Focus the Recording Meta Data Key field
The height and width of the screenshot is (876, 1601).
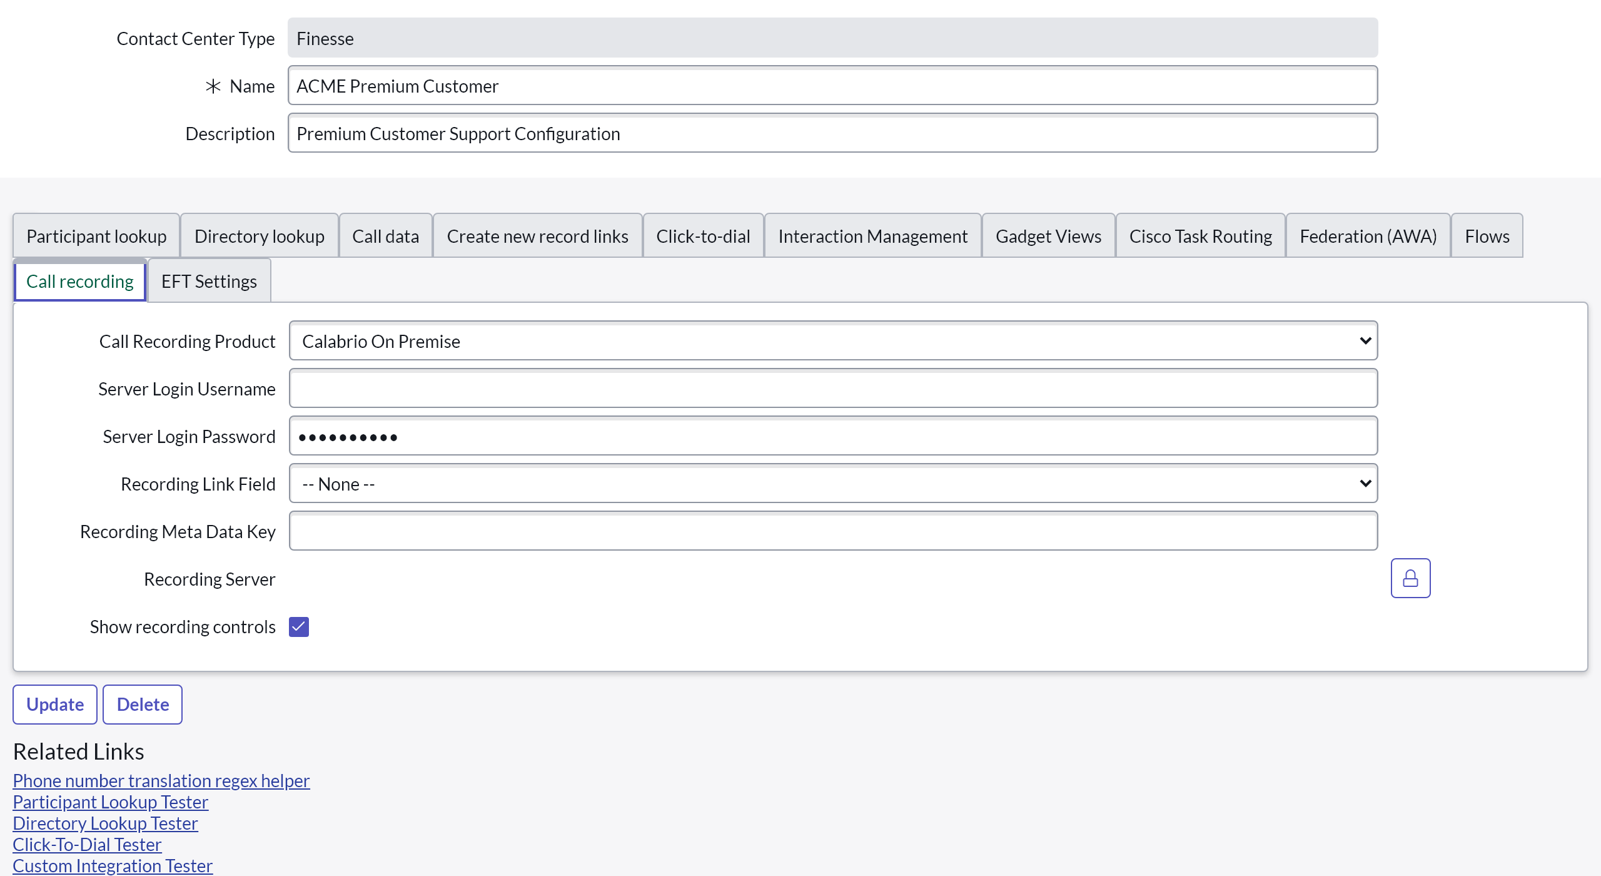click(833, 531)
